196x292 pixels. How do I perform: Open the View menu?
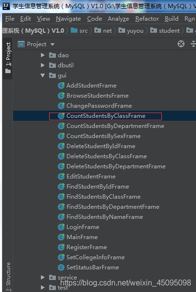[x=43, y=19]
